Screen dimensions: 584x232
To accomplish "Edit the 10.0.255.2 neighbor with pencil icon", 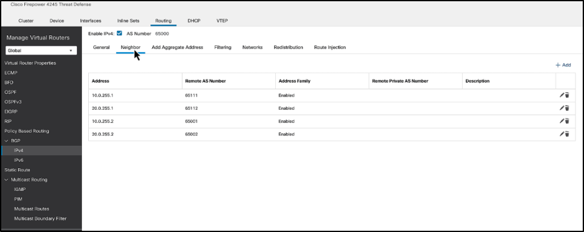I will point(562,121).
